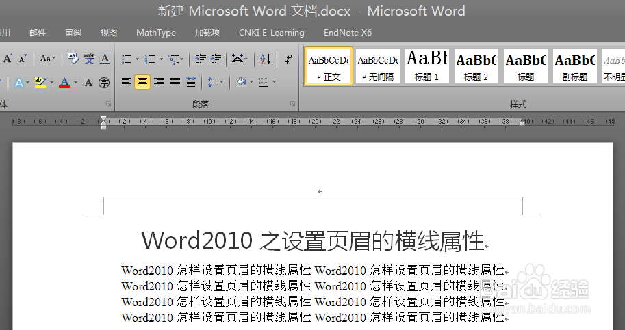Apply the 副标题 style
This screenshot has height=330, width=625.
point(575,66)
